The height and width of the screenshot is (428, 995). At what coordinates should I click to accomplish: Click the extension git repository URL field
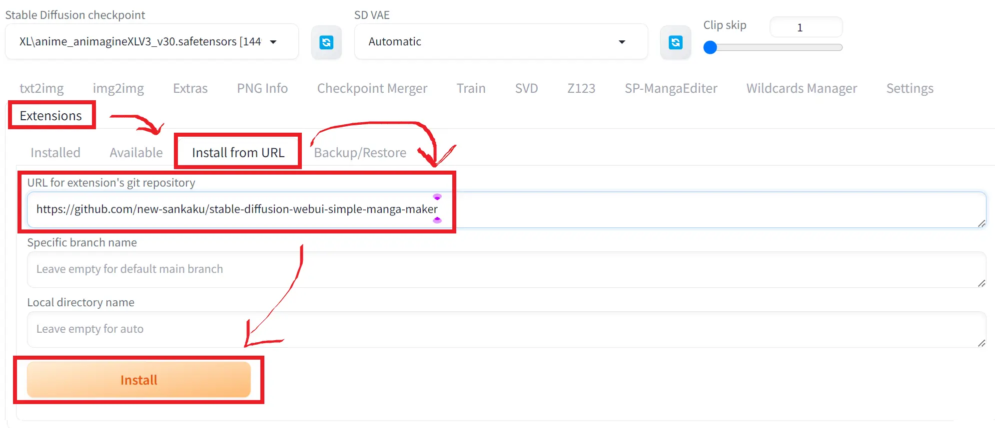coord(506,210)
